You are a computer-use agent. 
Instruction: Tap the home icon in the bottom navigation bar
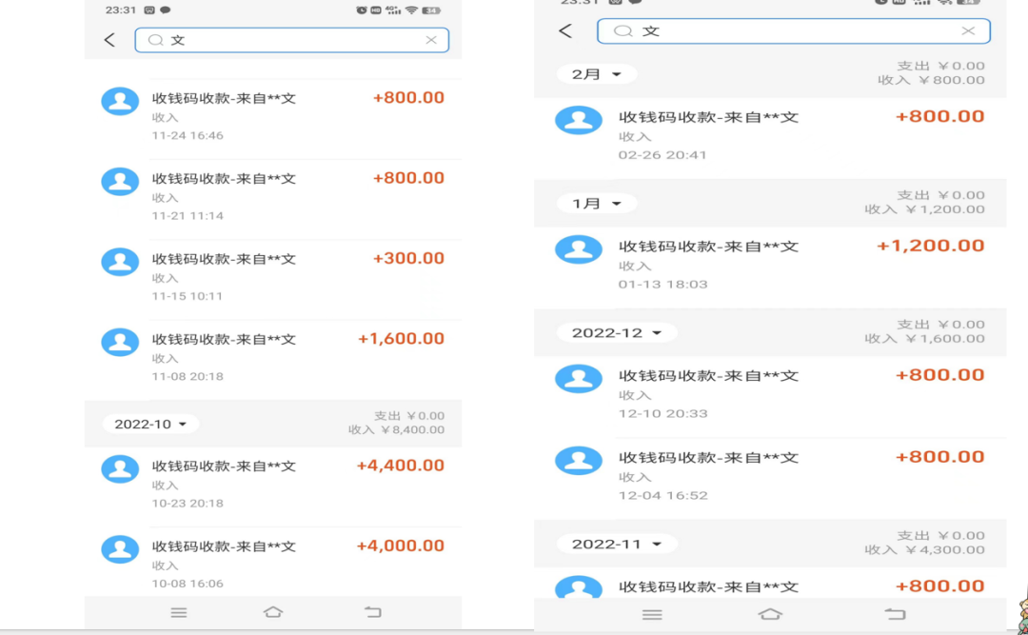275,612
